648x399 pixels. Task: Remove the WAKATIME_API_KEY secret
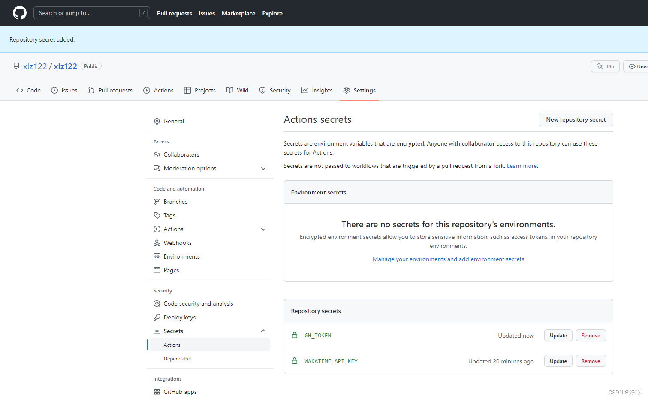pos(591,361)
